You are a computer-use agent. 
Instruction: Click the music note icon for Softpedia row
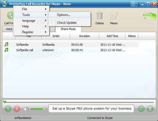(6, 44)
